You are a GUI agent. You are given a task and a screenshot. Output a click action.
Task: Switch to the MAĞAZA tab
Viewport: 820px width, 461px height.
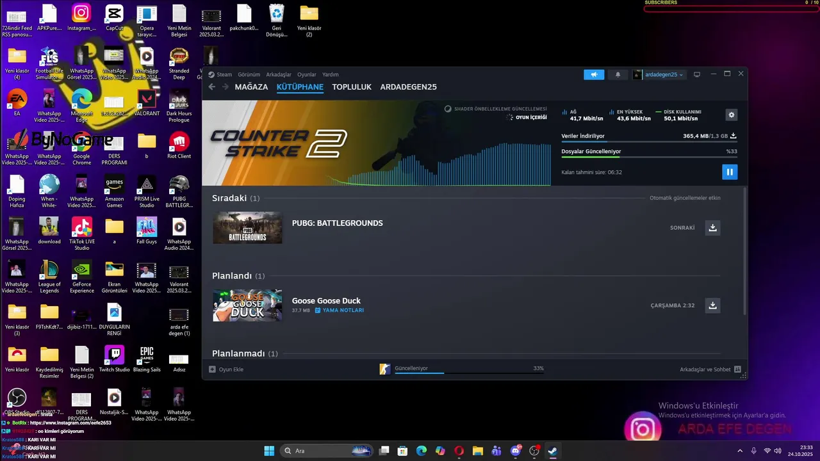(x=251, y=87)
